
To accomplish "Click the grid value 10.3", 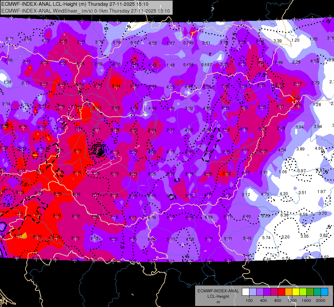I will coord(38,215).
